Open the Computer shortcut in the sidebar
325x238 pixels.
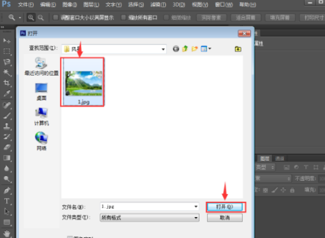[41, 117]
